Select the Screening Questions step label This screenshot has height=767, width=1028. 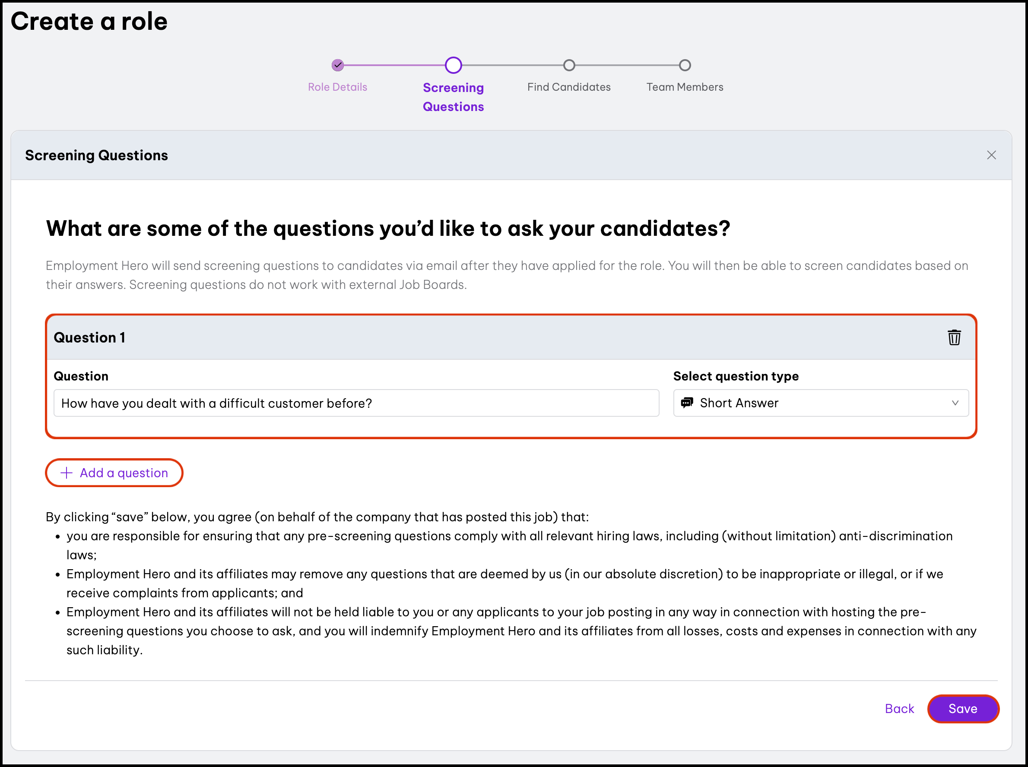[453, 97]
